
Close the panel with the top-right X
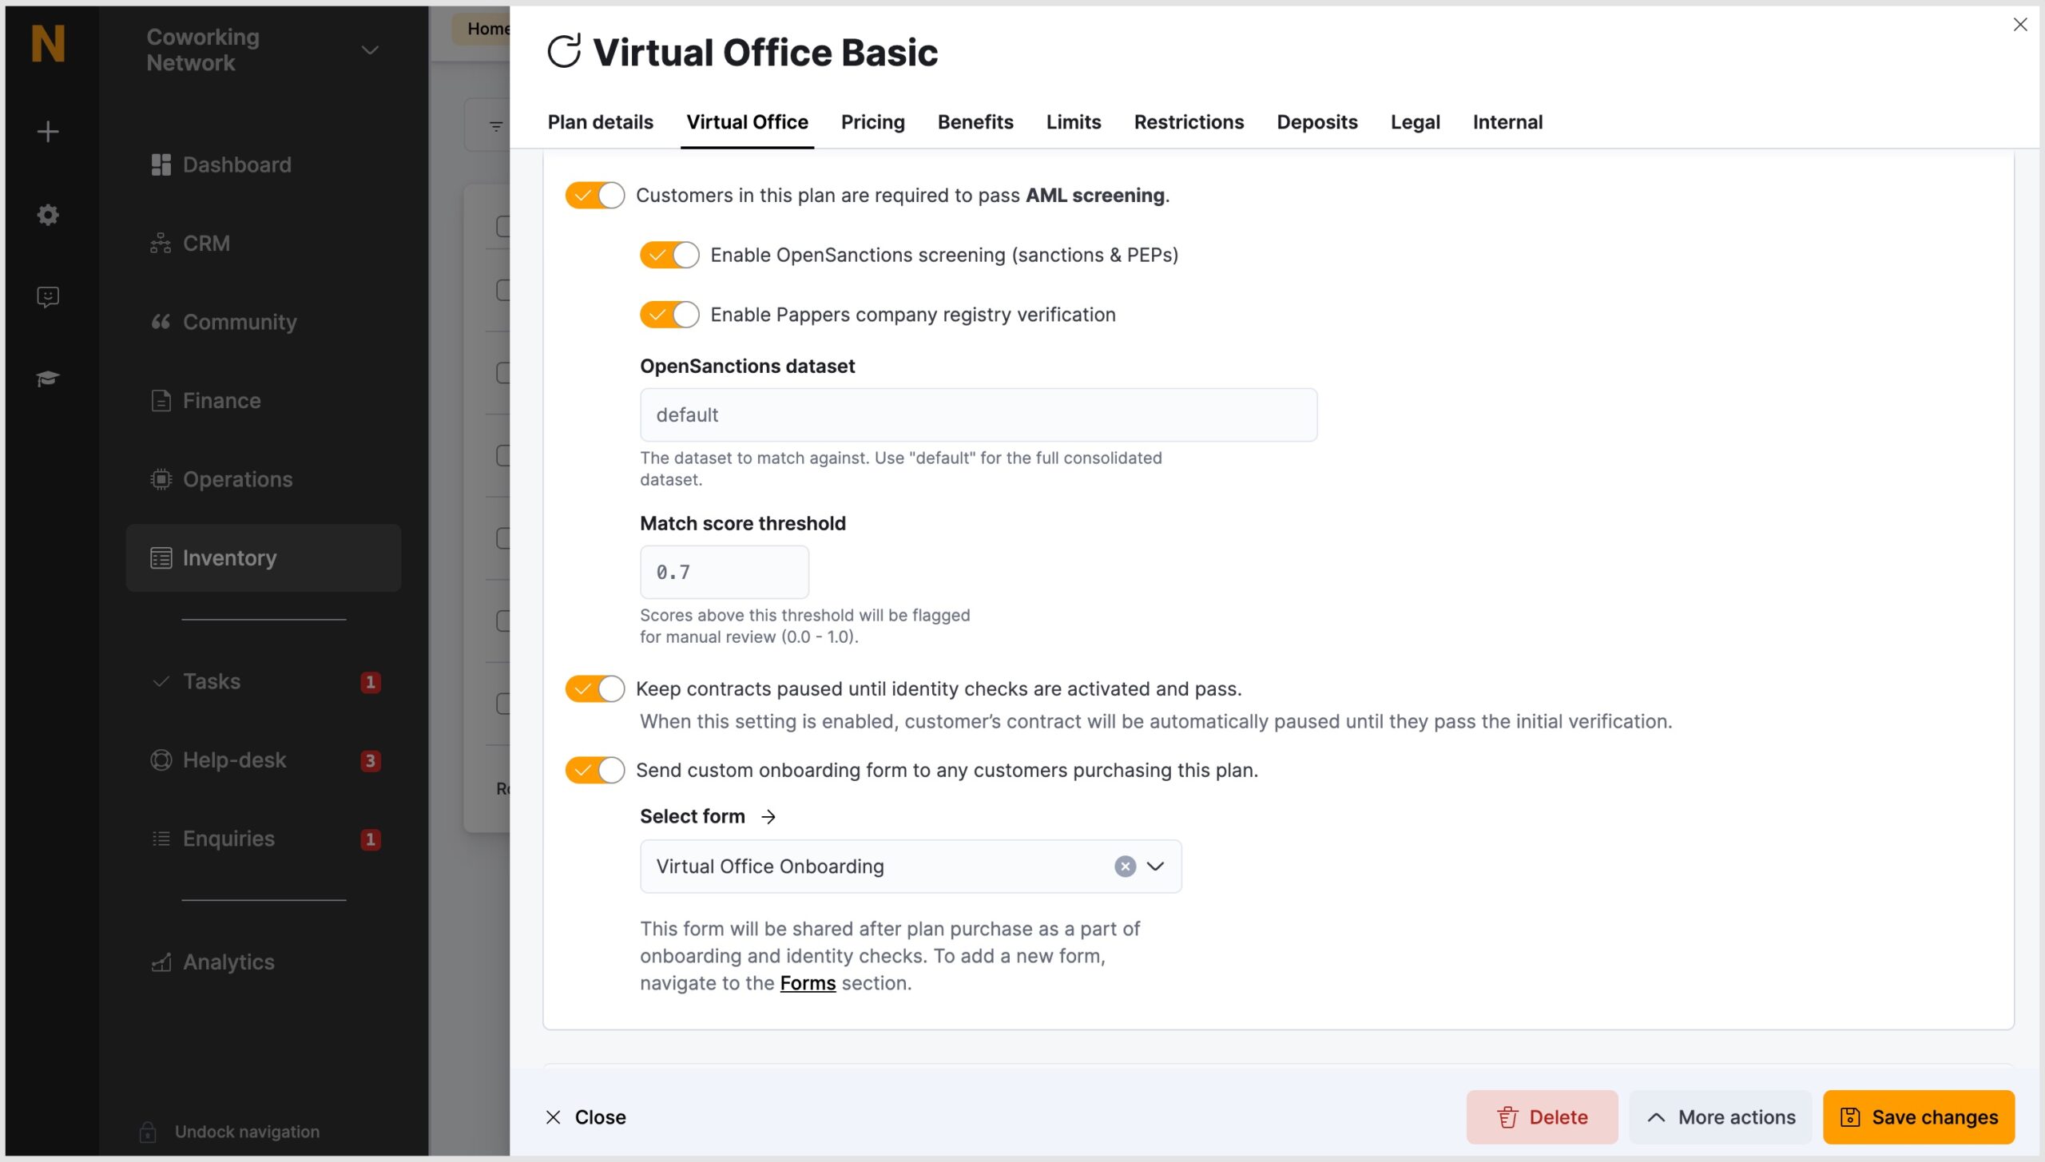pos(2020,25)
